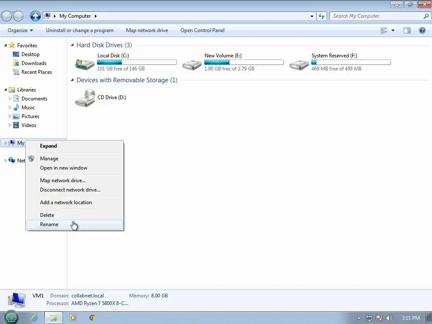This screenshot has height=324, width=432.
Task: Click the Forward navigation arrow
Action: (18, 16)
